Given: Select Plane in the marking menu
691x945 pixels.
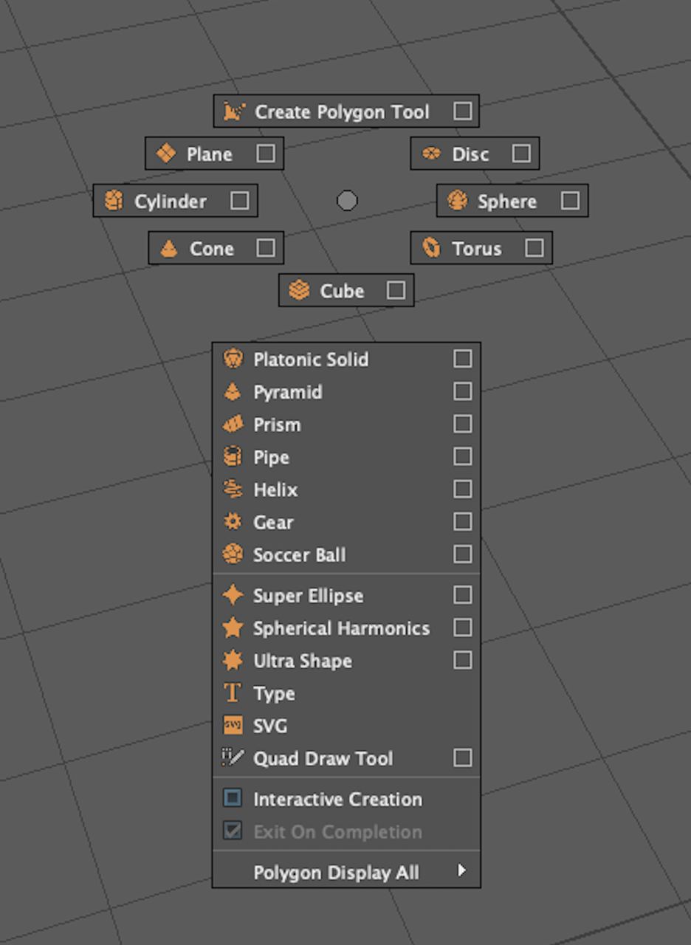Looking at the screenshot, I should (214, 153).
